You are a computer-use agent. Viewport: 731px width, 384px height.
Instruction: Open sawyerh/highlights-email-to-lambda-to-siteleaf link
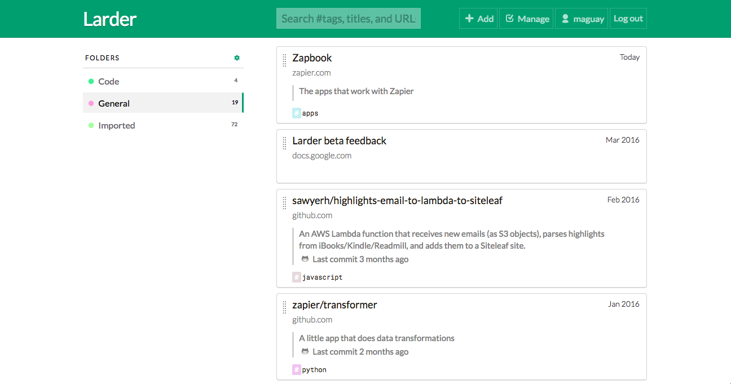click(397, 201)
